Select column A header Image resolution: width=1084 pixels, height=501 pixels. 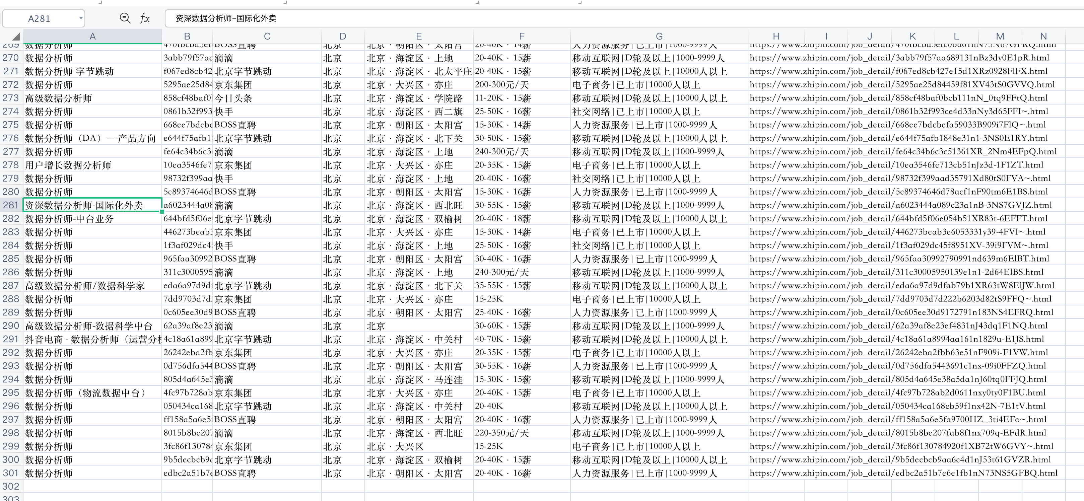[x=92, y=37]
